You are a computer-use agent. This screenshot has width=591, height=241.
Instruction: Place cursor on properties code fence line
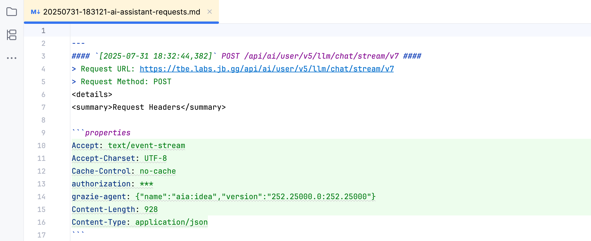107,133
